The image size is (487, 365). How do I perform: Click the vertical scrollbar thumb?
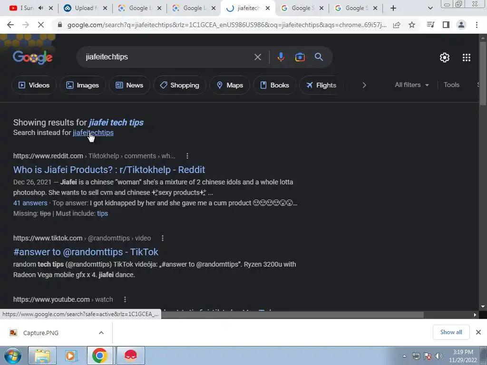[x=483, y=73]
